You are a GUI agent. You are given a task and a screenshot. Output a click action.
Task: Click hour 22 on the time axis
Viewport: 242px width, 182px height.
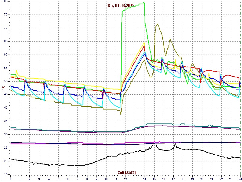tap(221, 179)
